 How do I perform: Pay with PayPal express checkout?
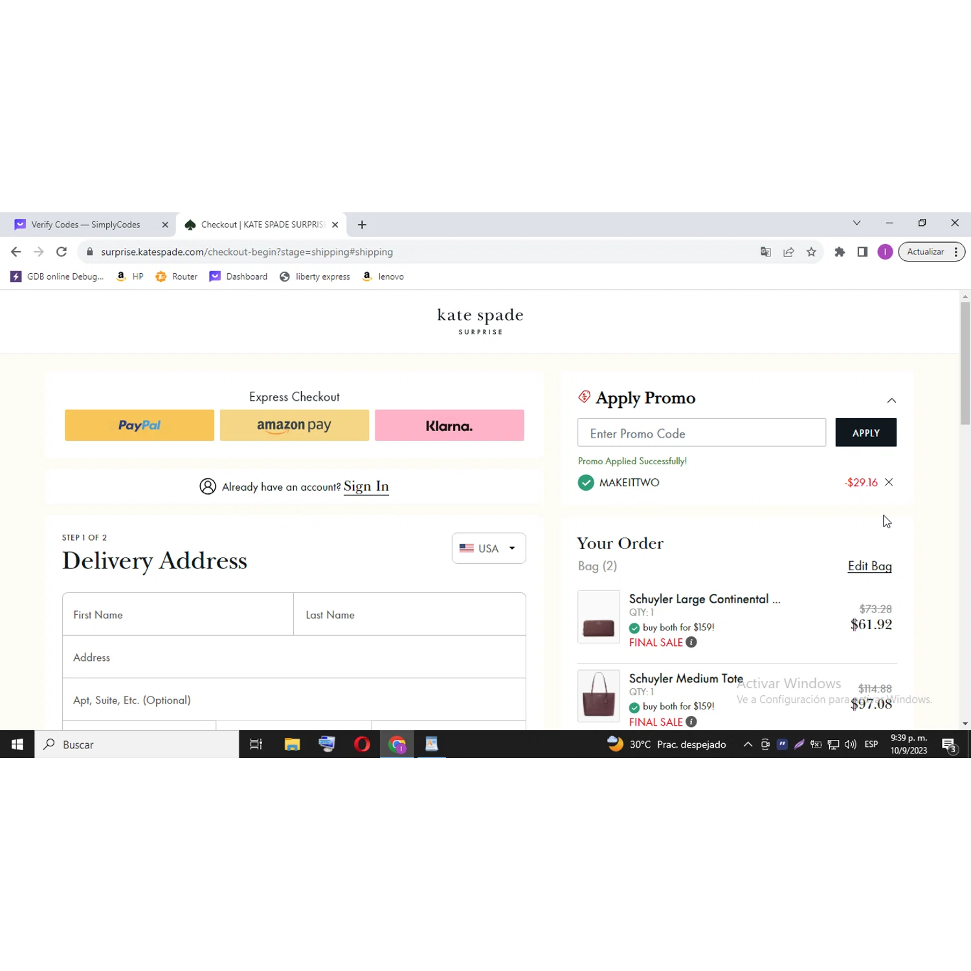[x=139, y=425]
